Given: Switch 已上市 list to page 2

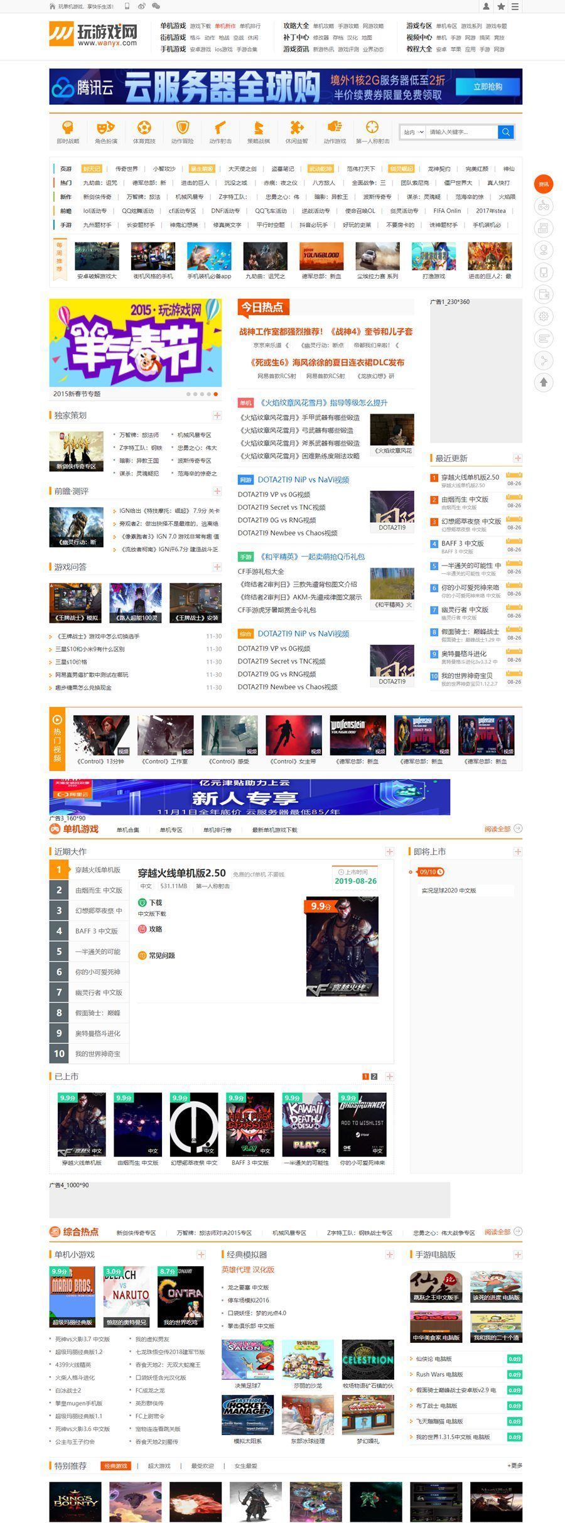Looking at the screenshot, I should pyautogui.click(x=374, y=1076).
